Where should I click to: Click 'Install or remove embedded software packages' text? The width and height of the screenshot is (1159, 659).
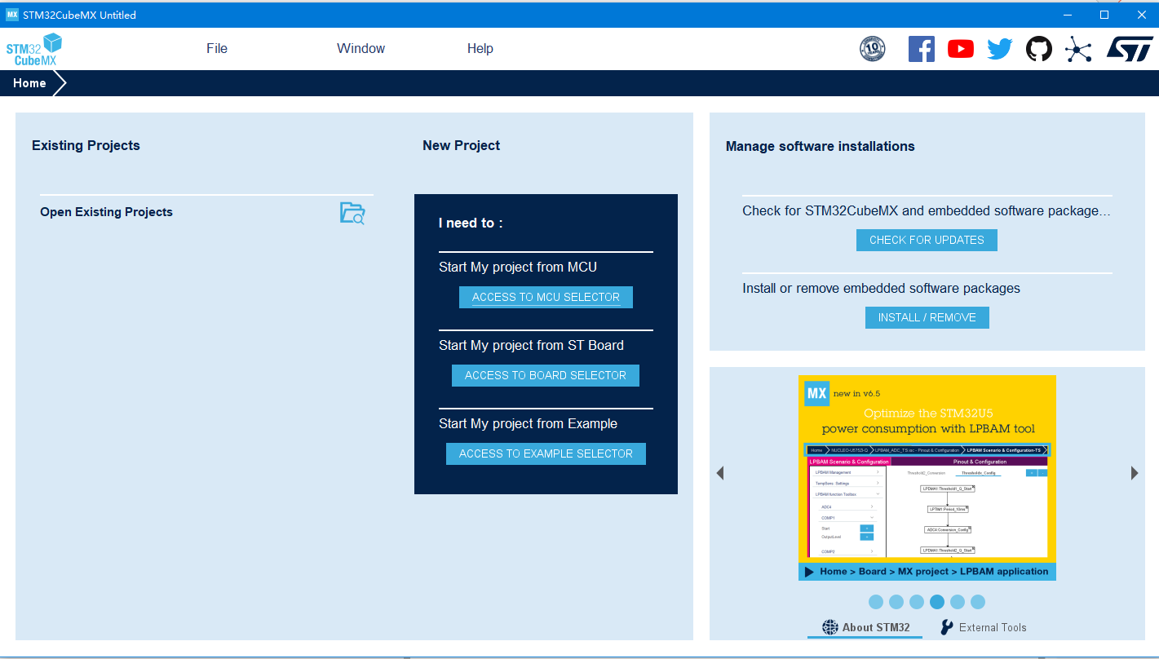point(881,288)
